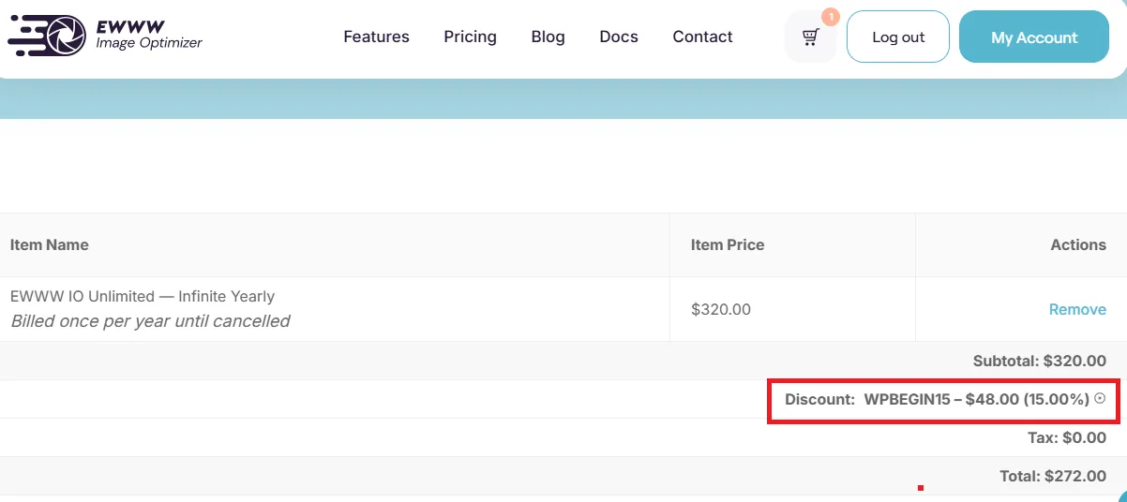Click the EWWW Image Optimizer logo text
This screenshot has height=502, width=1127.
(x=149, y=35)
